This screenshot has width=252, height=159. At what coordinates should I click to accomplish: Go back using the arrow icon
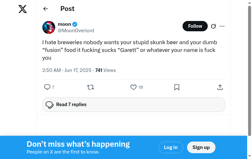click(x=46, y=9)
